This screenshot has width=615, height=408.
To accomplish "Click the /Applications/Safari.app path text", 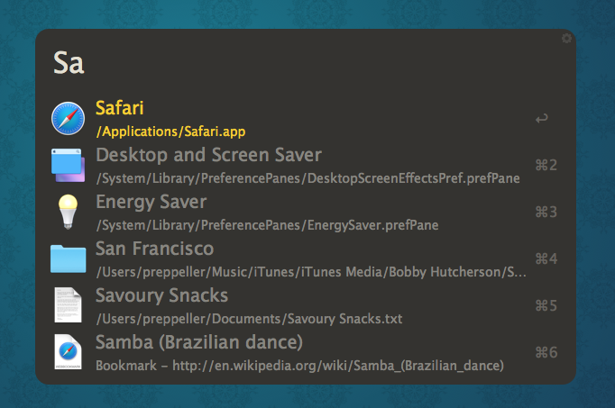I will coord(170,131).
